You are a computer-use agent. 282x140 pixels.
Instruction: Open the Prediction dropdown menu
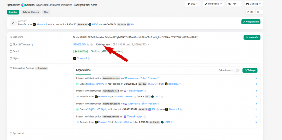[x=213, y=4]
